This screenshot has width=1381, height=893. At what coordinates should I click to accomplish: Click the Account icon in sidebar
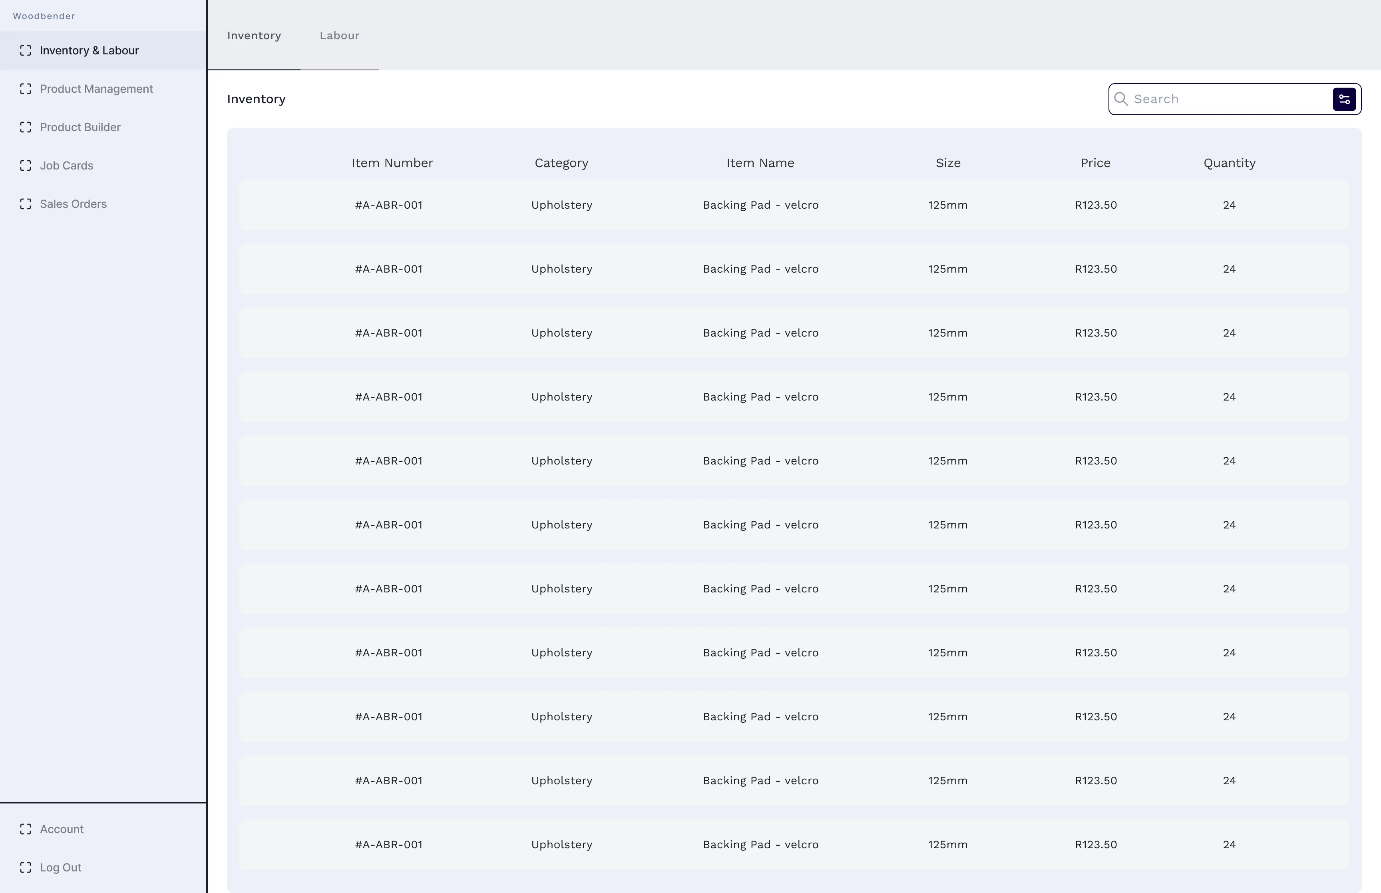tap(26, 829)
